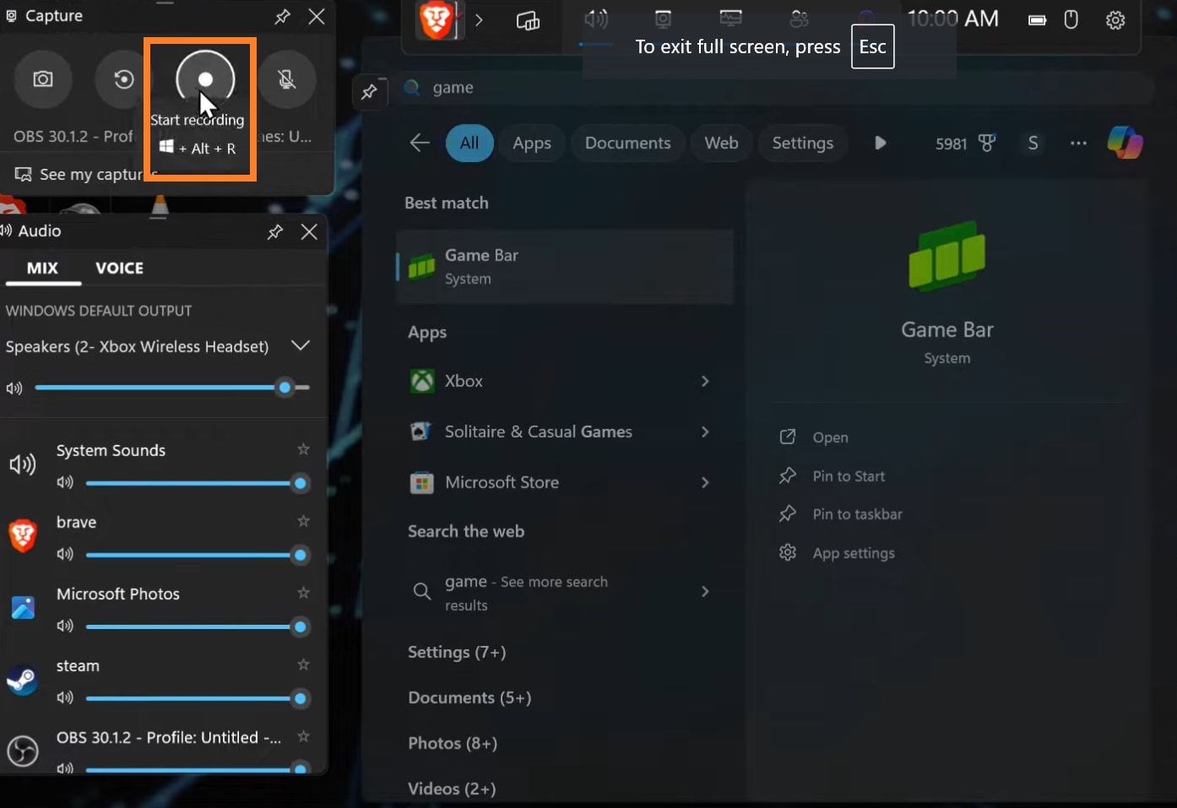Pin the Audio widget
Screen dimensions: 1177x808
tap(275, 231)
